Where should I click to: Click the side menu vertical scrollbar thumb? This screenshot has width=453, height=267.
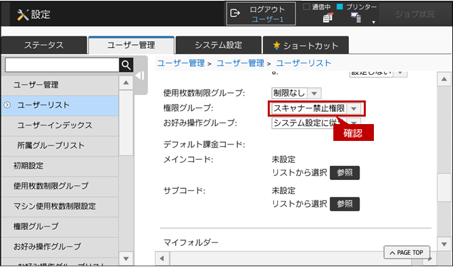point(126,123)
